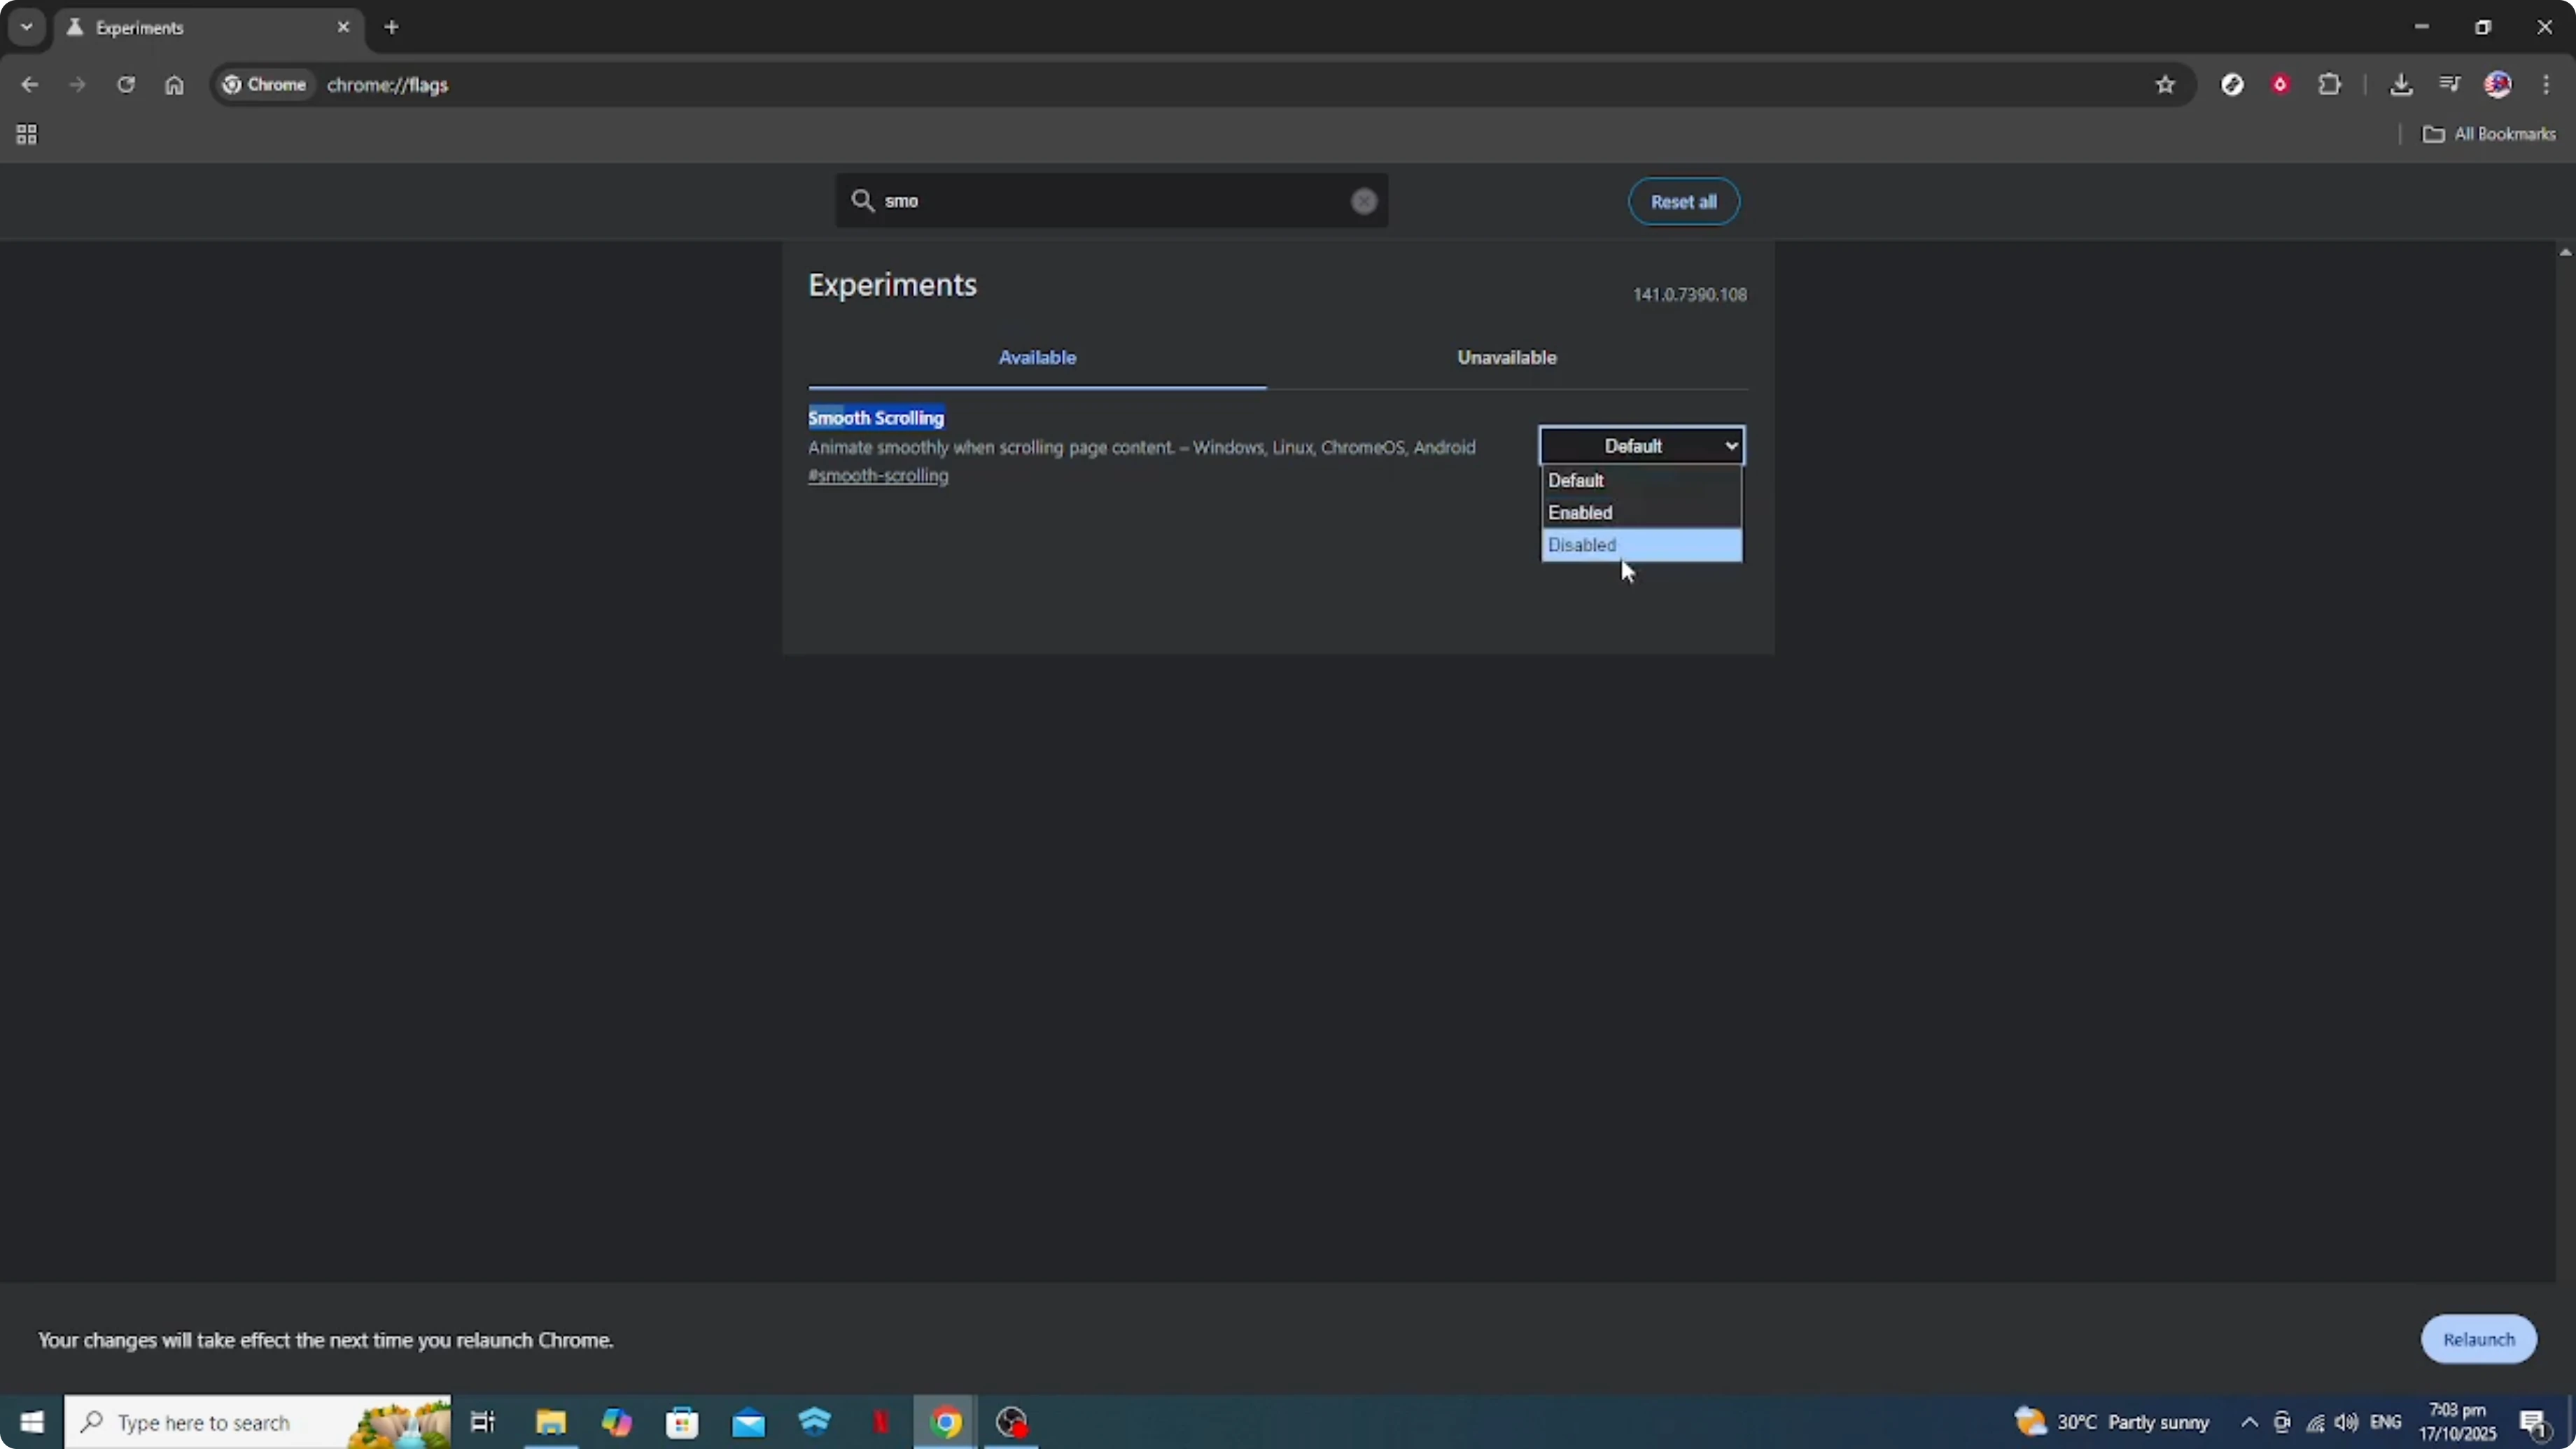Image resolution: width=2576 pixels, height=1449 pixels.
Task: Open Chrome Downloads from the toolbar icon
Action: pyautogui.click(x=2402, y=84)
